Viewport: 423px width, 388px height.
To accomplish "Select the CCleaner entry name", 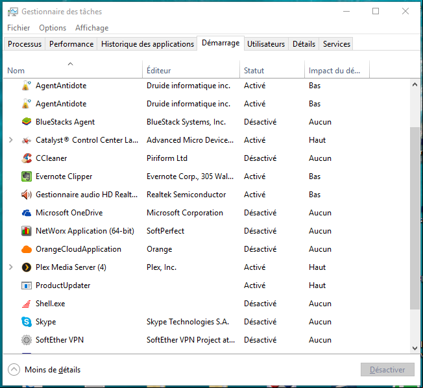I will pos(51,158).
